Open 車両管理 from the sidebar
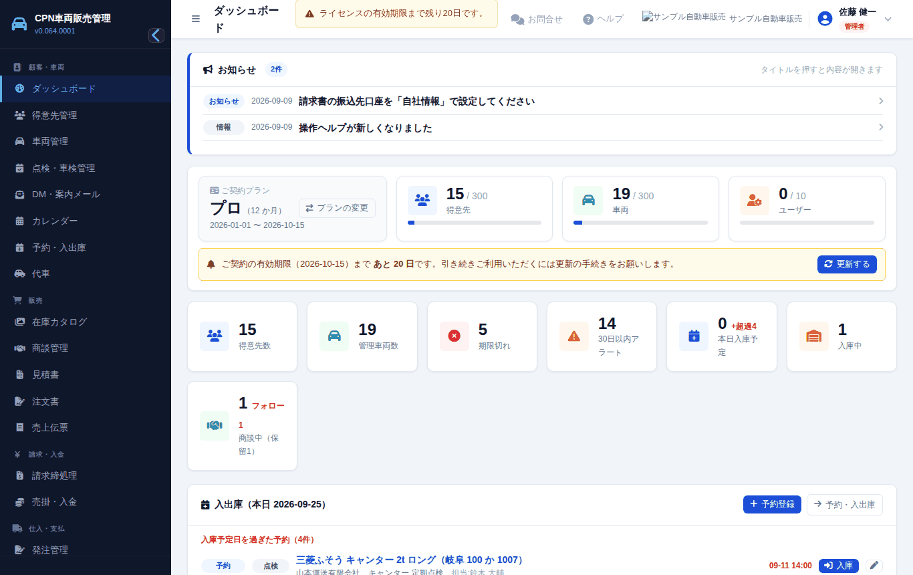Screen dimensions: 913x575 pyautogui.click(x=86, y=142)
